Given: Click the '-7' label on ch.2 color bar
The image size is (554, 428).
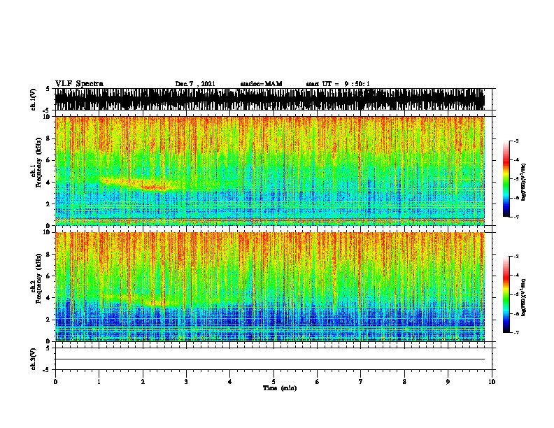Looking at the screenshot, I should coord(516,332).
